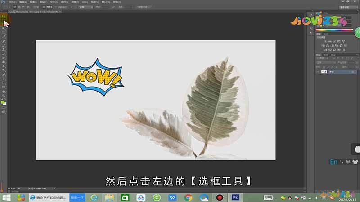The width and height of the screenshot is (360, 202).
Task: Select the Horizontal Type tool
Action: point(4,79)
